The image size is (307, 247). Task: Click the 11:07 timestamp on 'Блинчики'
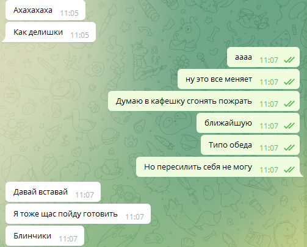click(x=68, y=239)
